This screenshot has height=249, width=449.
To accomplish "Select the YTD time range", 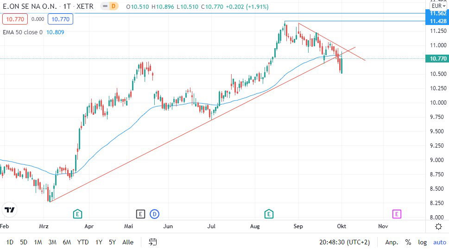I will [83, 242].
